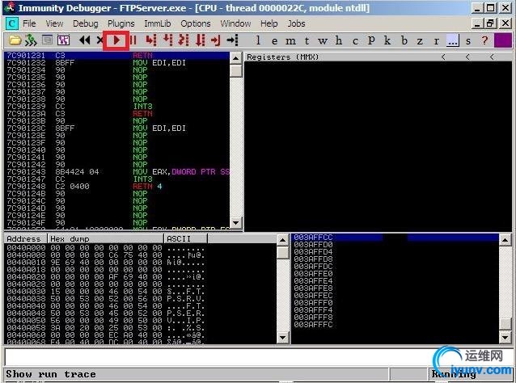
Task: Click disassembly scrollbar down arrow
Action: [235, 222]
